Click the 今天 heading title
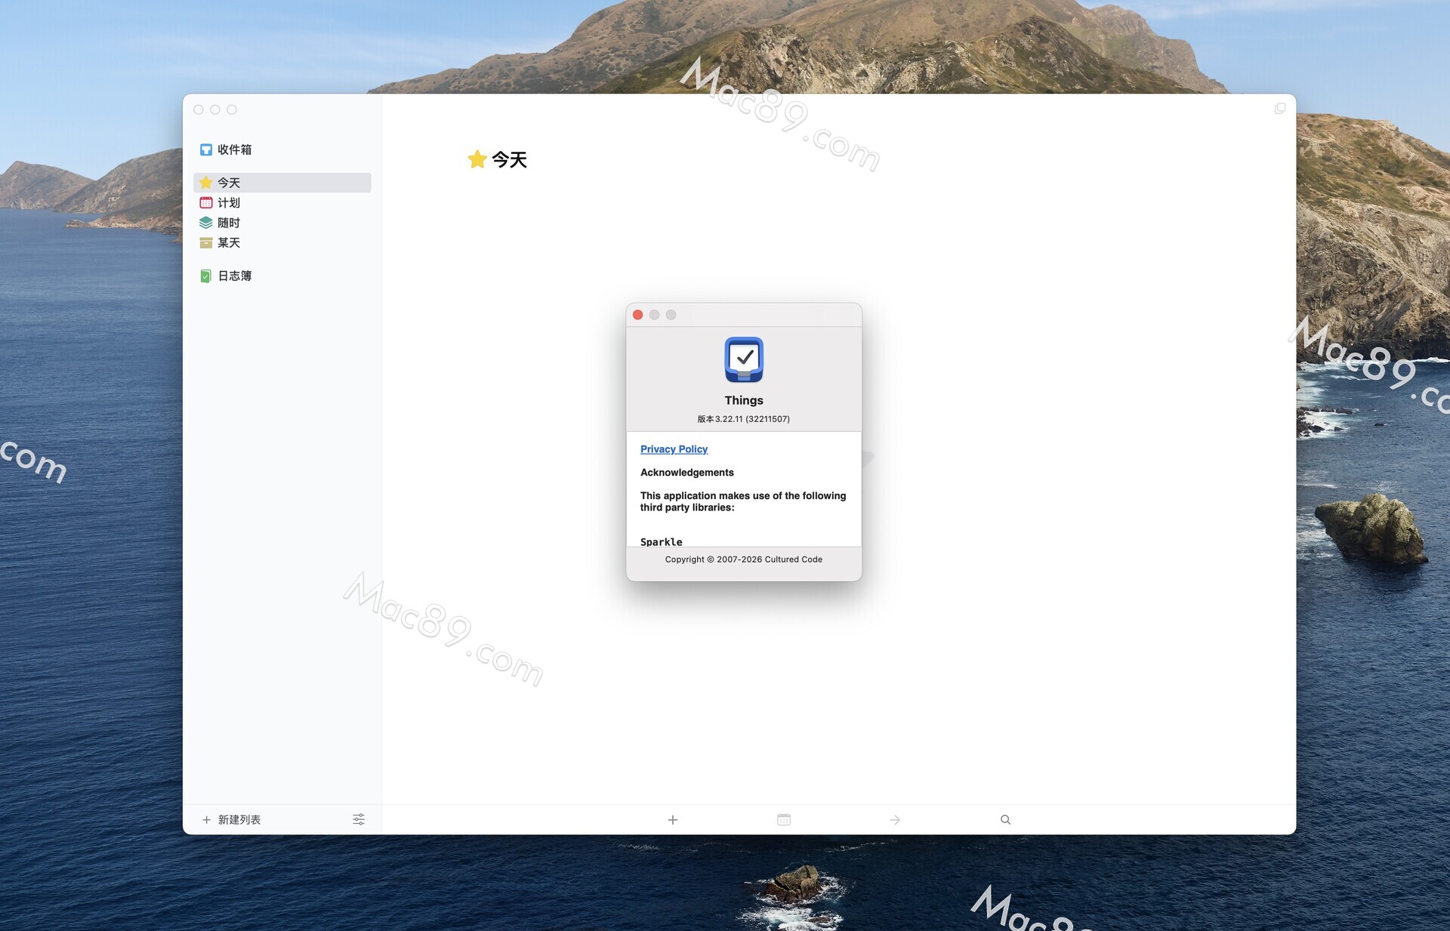This screenshot has height=931, width=1450. click(x=509, y=159)
